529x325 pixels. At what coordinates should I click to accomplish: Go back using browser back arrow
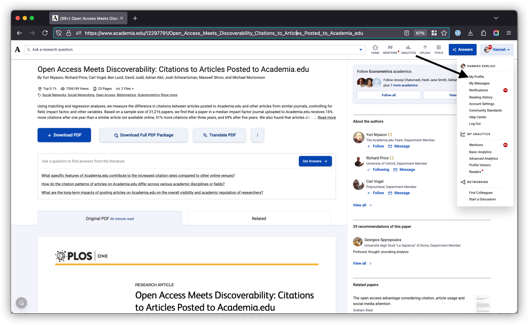tap(19, 33)
